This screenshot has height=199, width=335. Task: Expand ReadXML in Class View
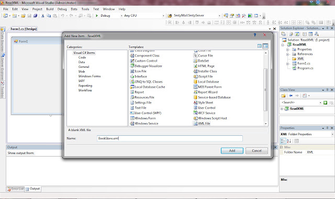click(x=282, y=109)
